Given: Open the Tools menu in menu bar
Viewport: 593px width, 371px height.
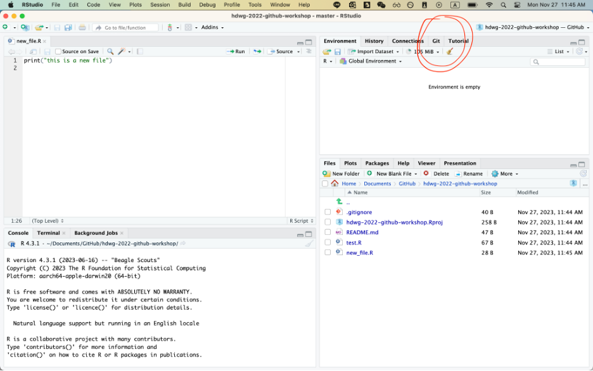Looking at the screenshot, I should [255, 5].
